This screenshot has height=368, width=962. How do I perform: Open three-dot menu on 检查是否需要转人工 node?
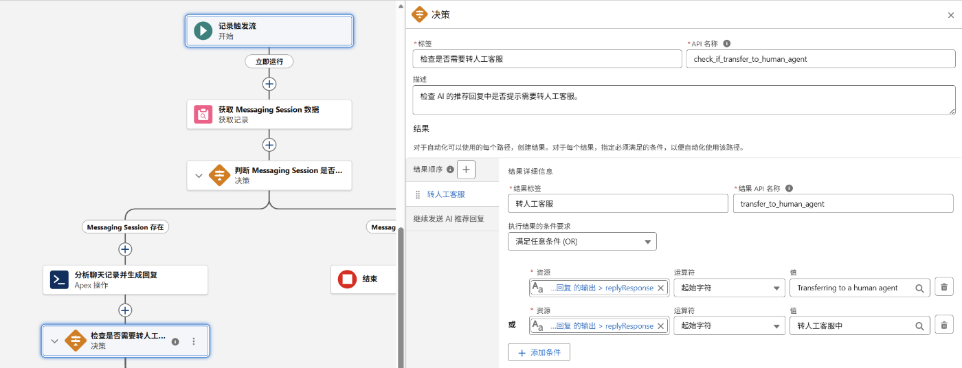tap(194, 341)
